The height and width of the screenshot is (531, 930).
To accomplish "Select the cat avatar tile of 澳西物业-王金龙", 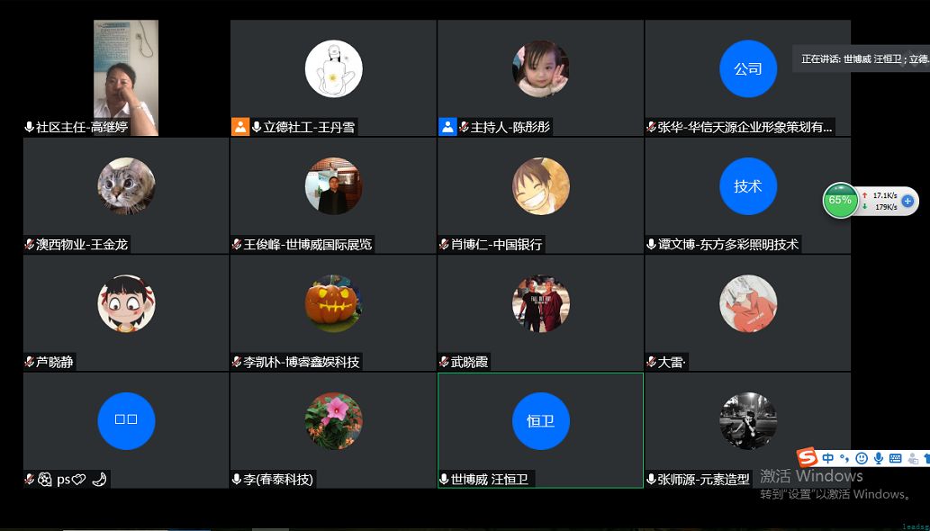I will (x=126, y=186).
